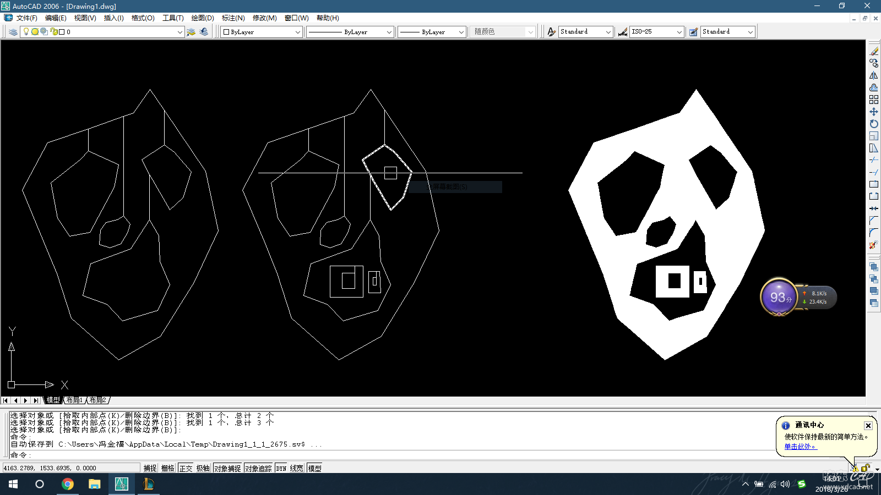Open the 修改(M) menu
Screen dimensions: 881x495
click(x=265, y=18)
